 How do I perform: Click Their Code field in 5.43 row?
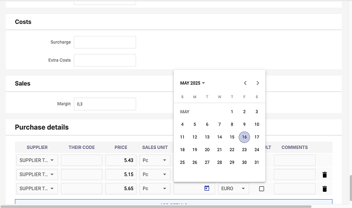click(82, 160)
